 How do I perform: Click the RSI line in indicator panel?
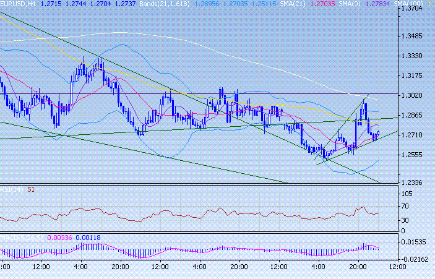click(186, 215)
